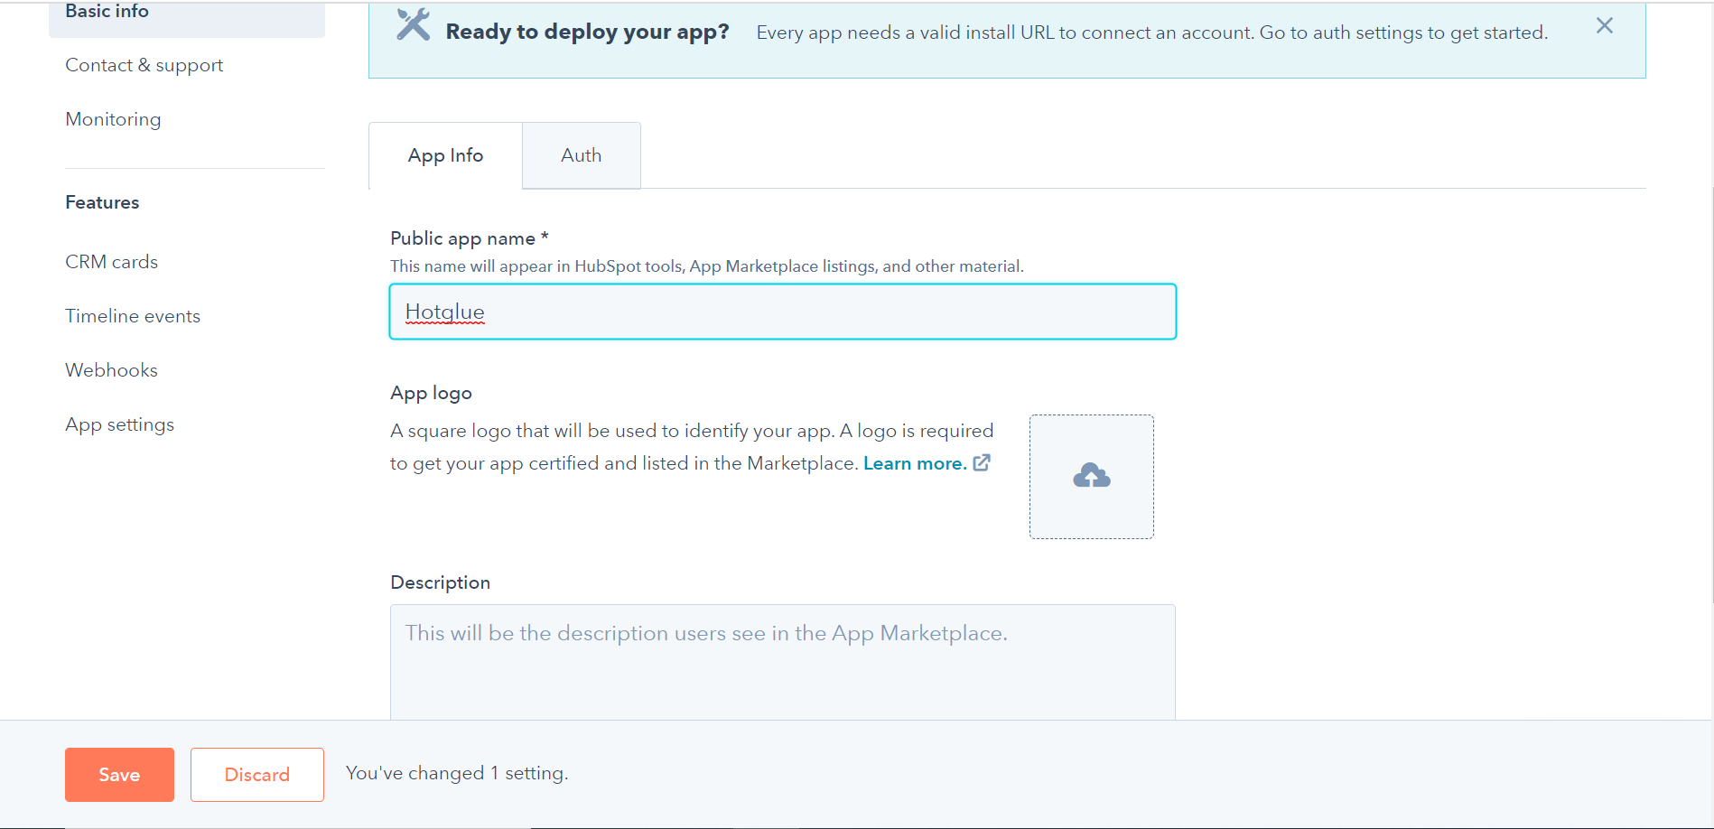Open the Monitoring section

pyautogui.click(x=113, y=119)
